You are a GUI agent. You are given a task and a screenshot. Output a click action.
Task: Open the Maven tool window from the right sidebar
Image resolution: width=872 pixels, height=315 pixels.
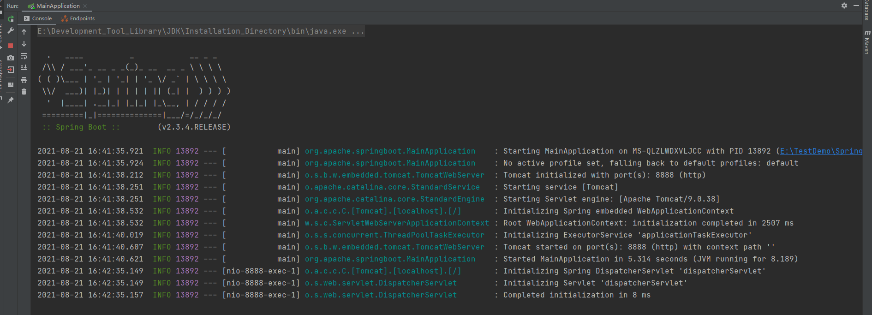[867, 42]
